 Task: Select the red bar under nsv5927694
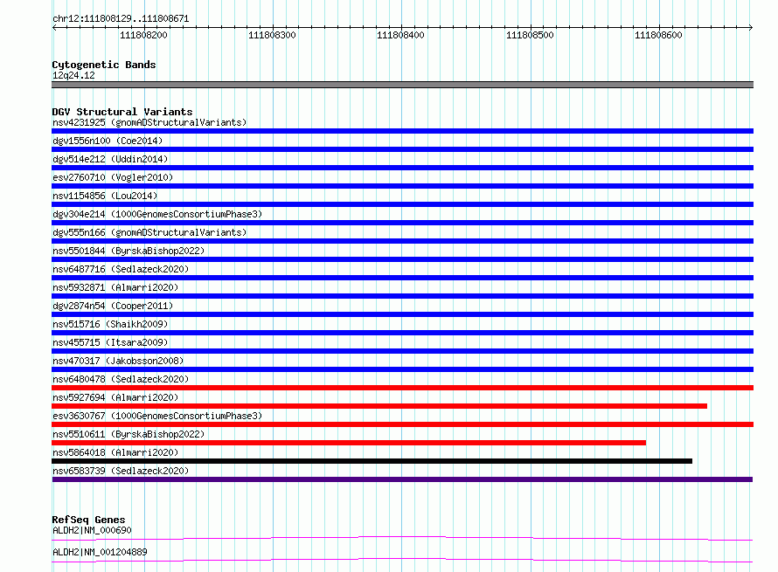point(379,406)
